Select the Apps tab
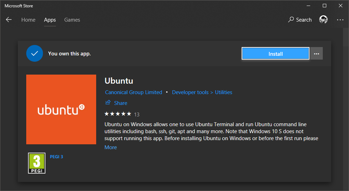This screenshot has width=349, height=191. (x=50, y=20)
